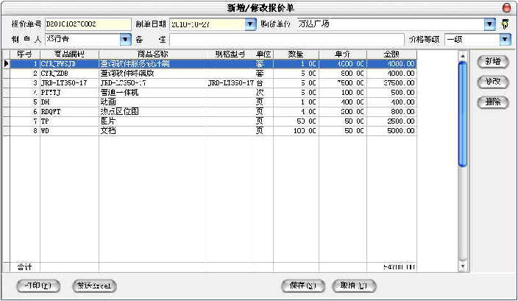The width and height of the screenshot is (518, 301).
Task: Expand the 购货单位 dropdown arrow
Action: 489,24
